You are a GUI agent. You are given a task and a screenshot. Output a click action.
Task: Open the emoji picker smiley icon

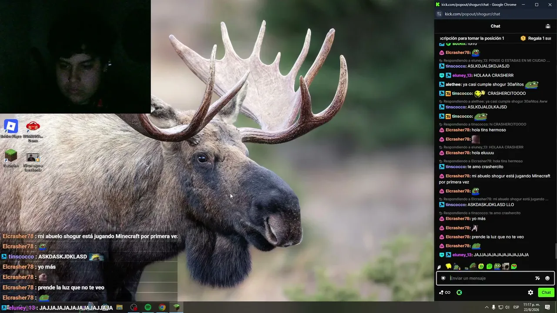[547, 278]
